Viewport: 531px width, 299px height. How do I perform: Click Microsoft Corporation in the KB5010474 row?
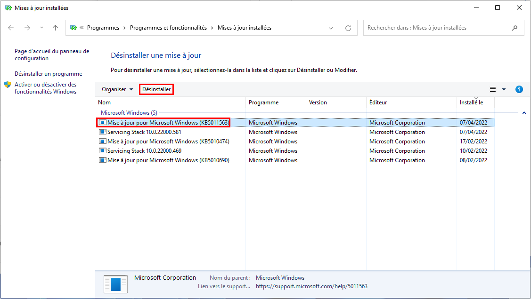click(x=397, y=142)
